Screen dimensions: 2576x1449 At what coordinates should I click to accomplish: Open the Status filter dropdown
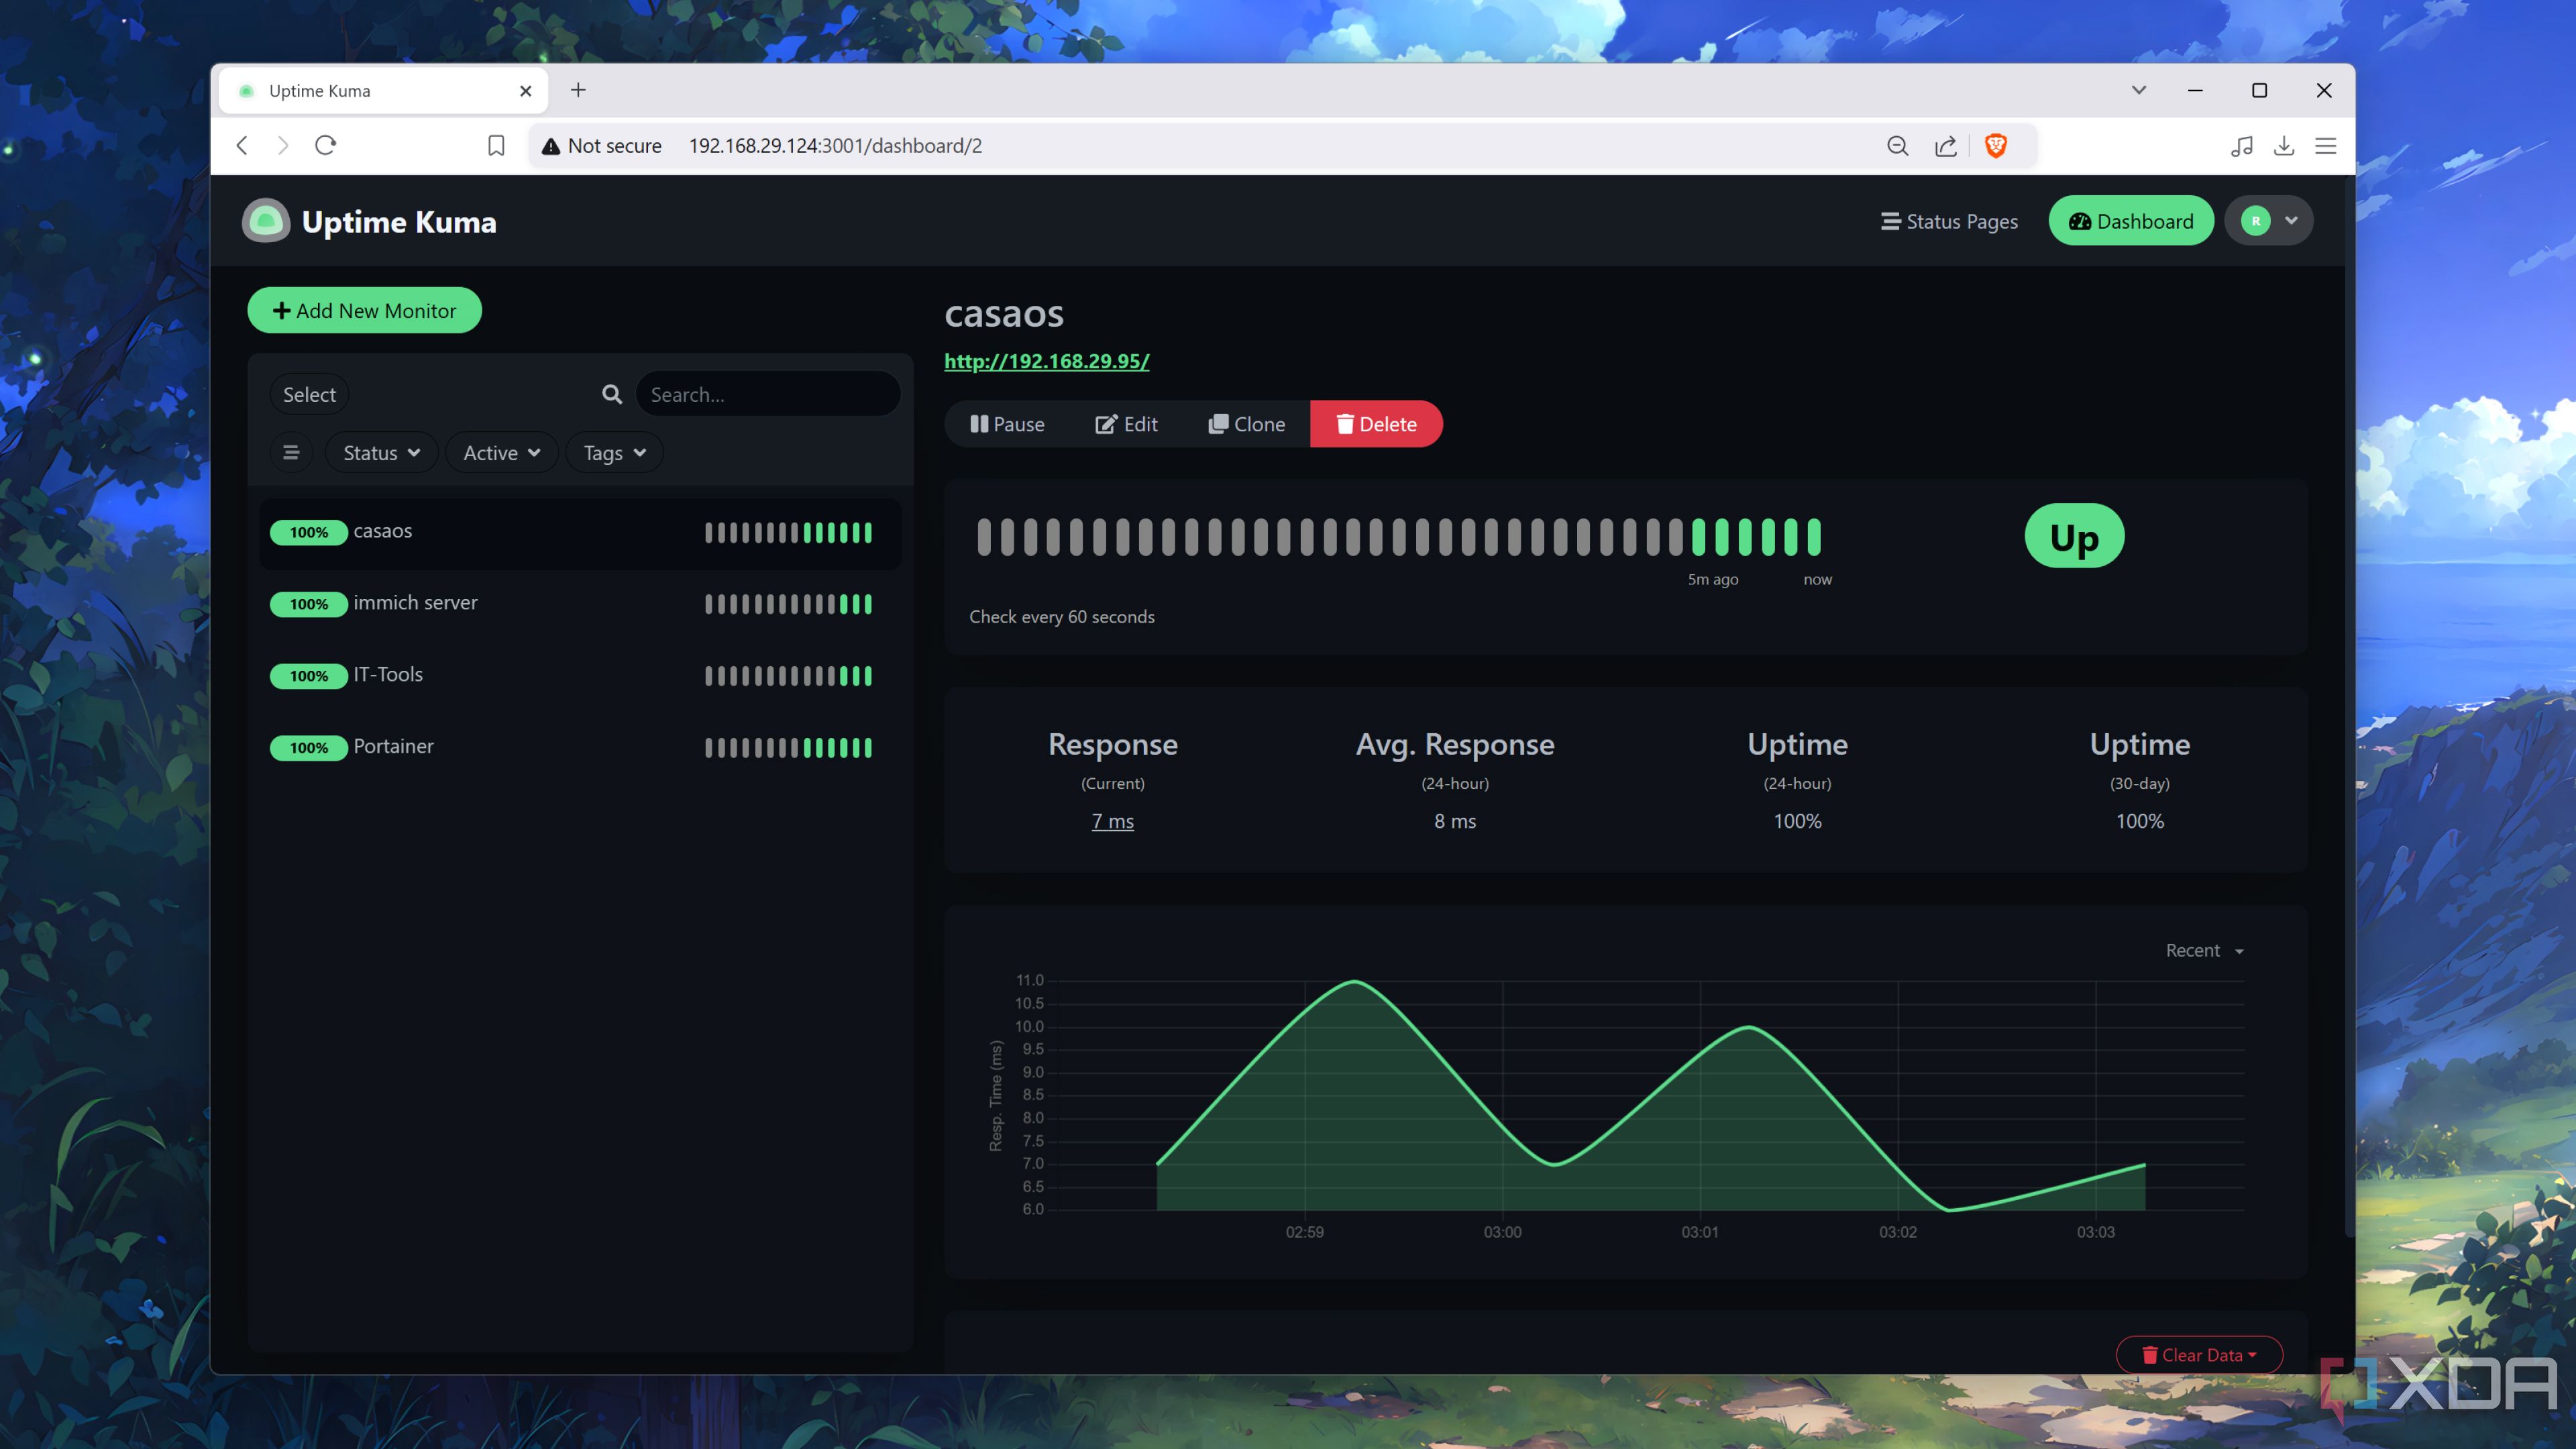[x=380, y=452]
